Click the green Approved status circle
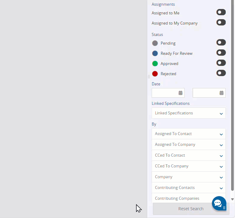 pyautogui.click(x=155, y=63)
